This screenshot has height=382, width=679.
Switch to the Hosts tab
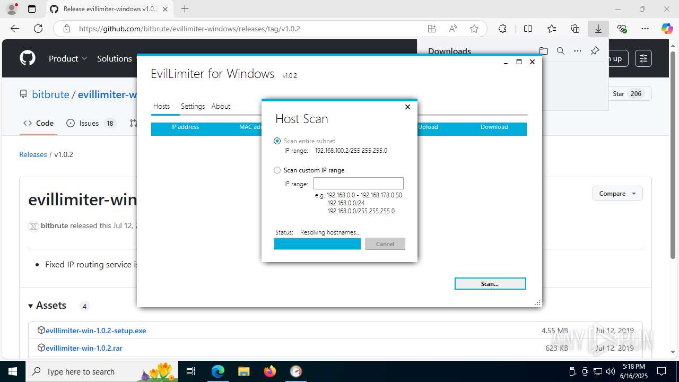pyautogui.click(x=162, y=106)
